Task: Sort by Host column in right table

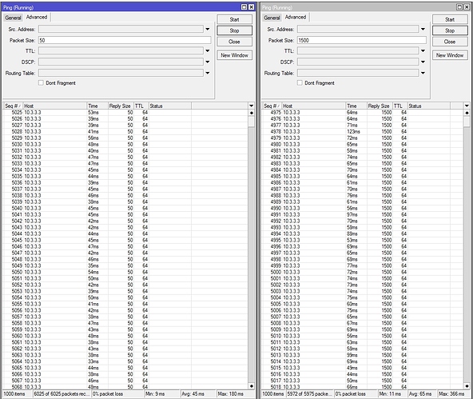Action: pos(314,106)
